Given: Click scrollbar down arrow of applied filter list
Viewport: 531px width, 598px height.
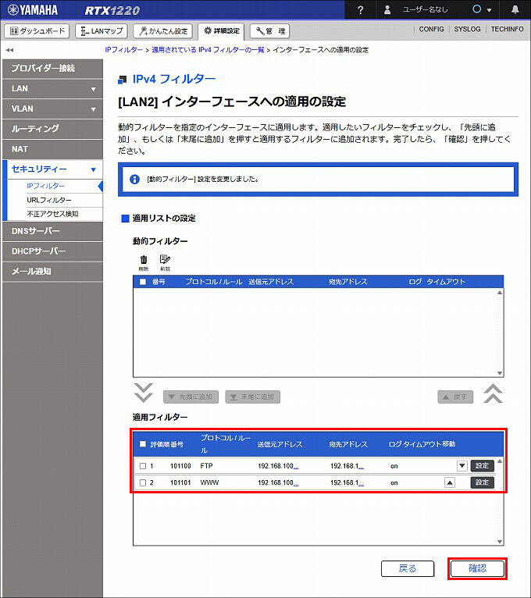Looking at the screenshot, I should click(x=500, y=542).
